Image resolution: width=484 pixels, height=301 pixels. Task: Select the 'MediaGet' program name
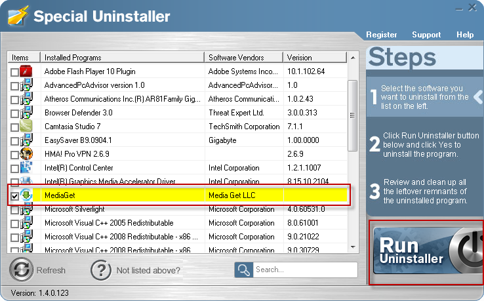60,195
